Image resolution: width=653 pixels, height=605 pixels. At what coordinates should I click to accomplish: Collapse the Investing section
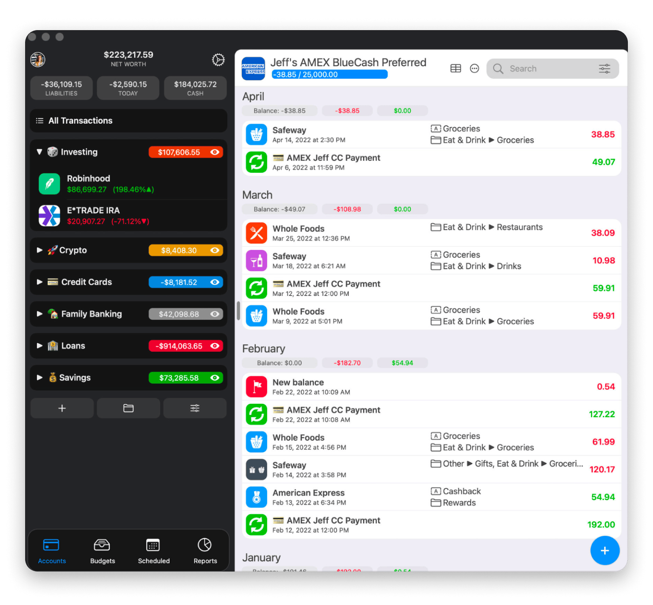click(x=39, y=152)
